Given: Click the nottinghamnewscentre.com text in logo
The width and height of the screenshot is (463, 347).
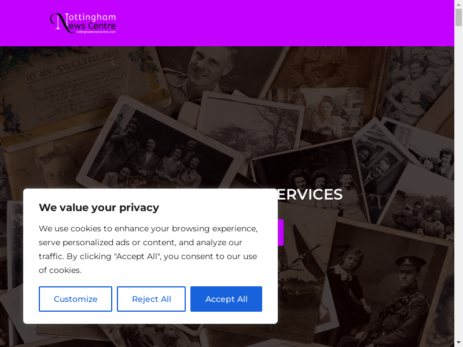Looking at the screenshot, I should click(x=96, y=32).
